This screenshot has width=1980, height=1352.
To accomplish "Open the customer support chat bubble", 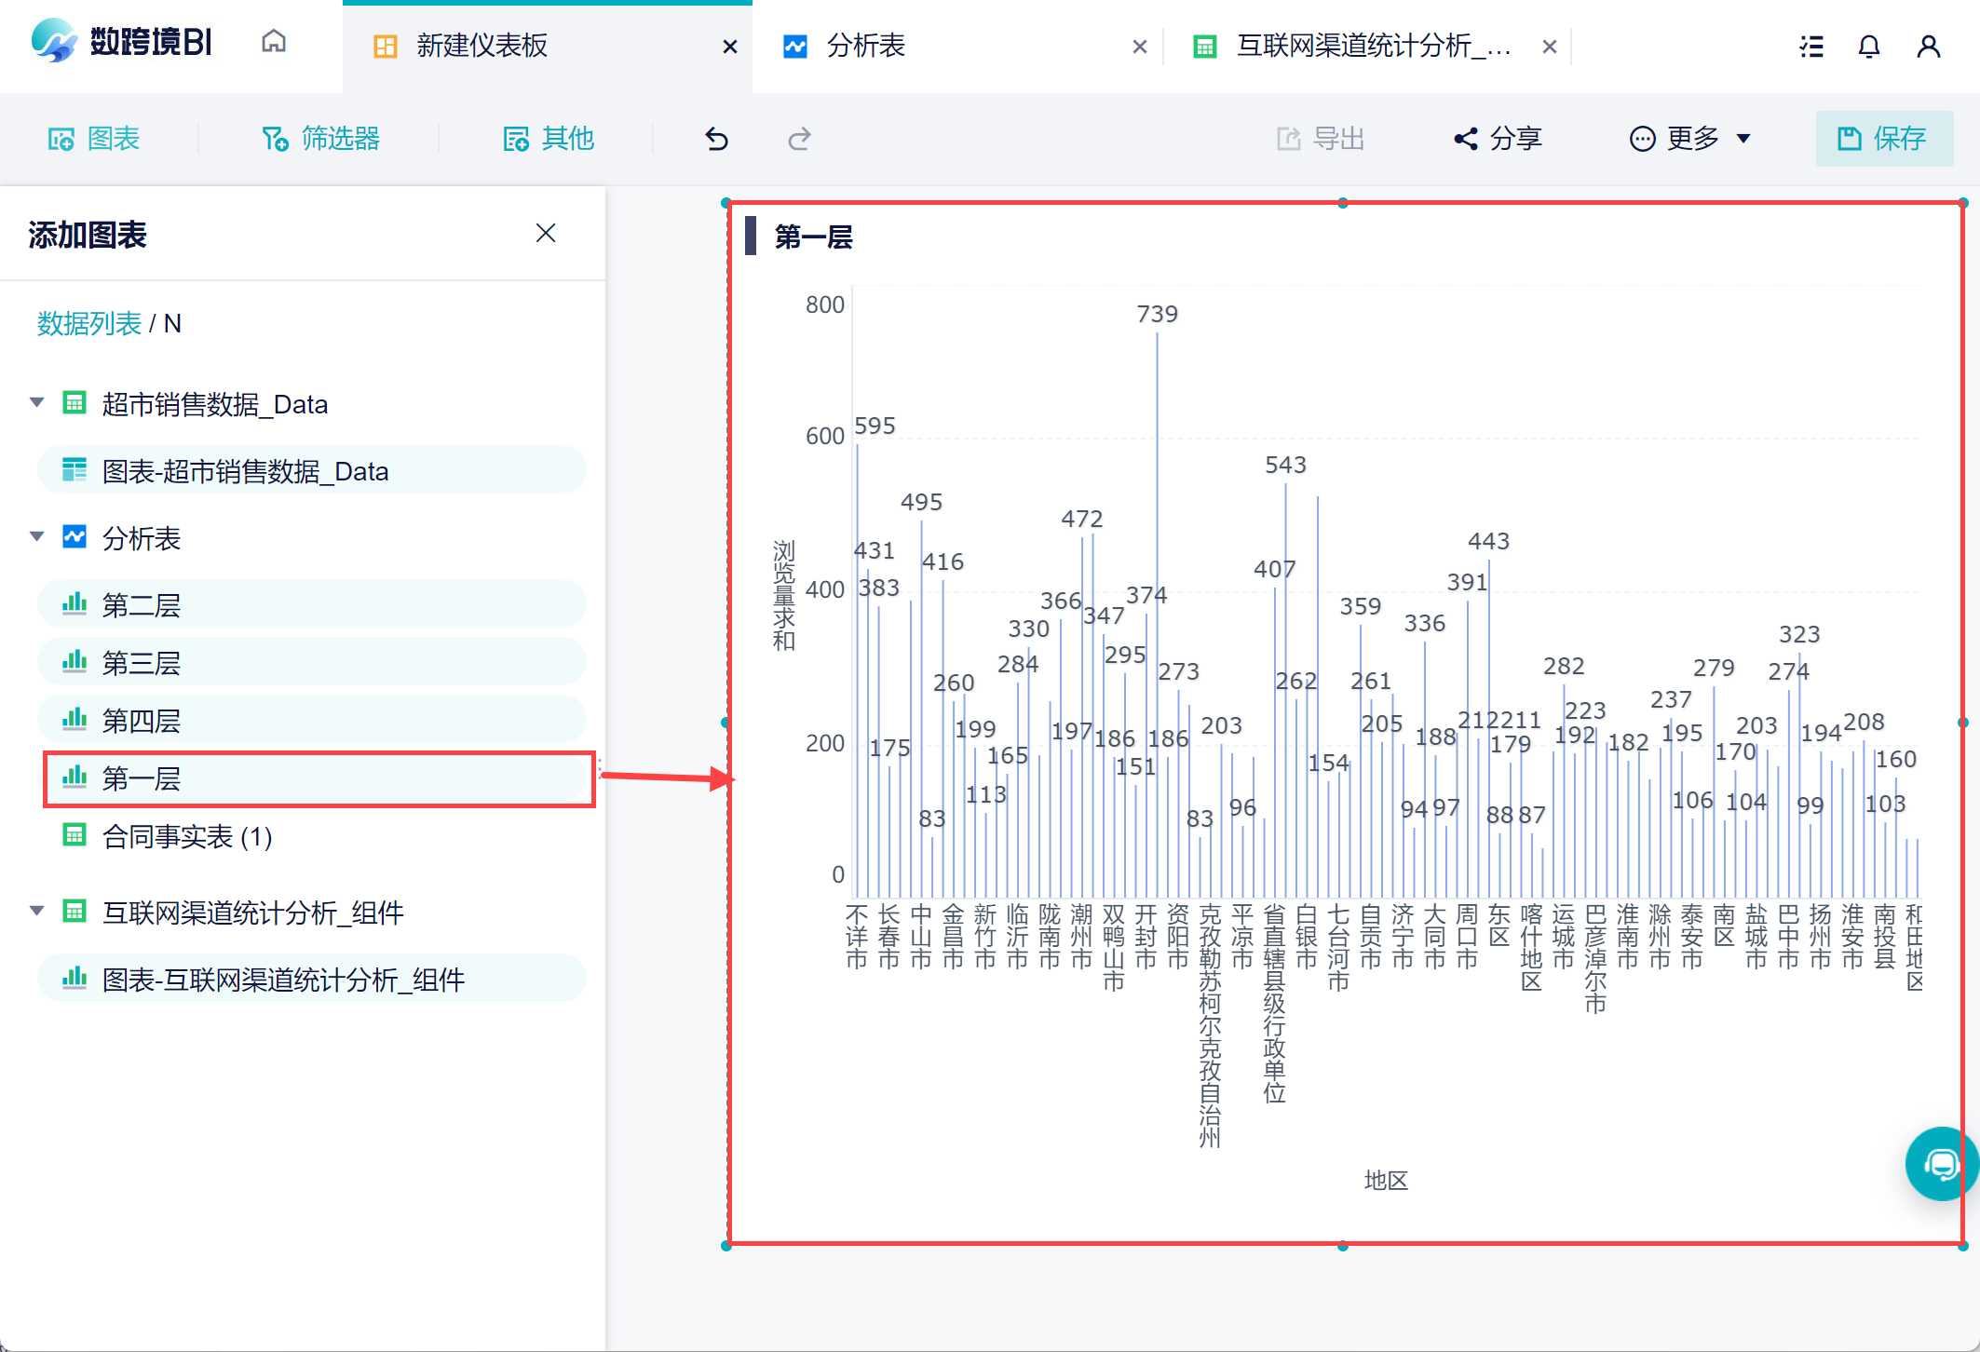I will pos(1941,1163).
